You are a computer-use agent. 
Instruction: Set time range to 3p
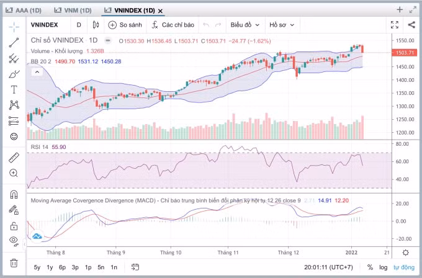click(x=75, y=267)
